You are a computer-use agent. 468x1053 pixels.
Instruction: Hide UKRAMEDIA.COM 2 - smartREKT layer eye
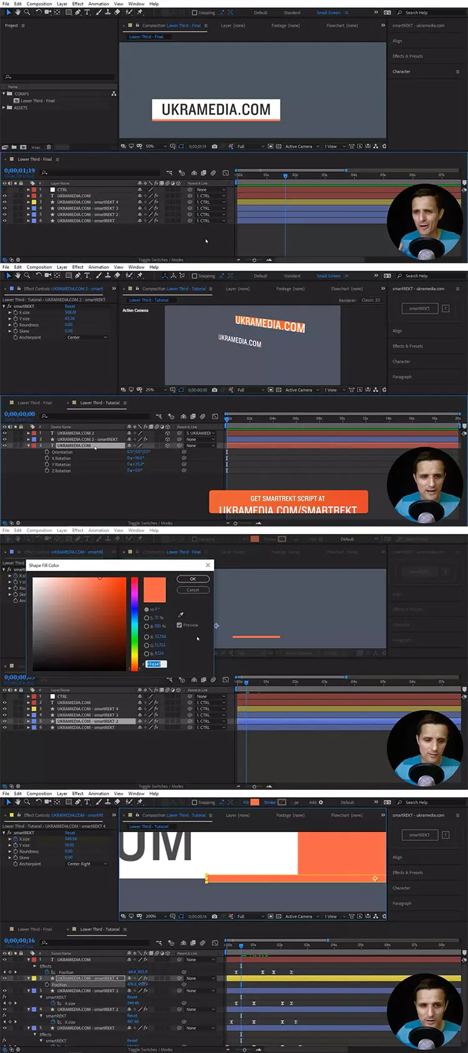coord(4,439)
